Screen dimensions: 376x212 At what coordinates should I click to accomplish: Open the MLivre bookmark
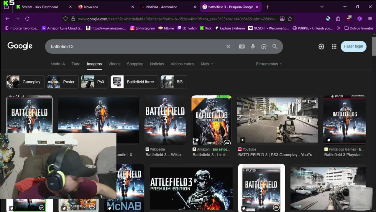click(166, 28)
